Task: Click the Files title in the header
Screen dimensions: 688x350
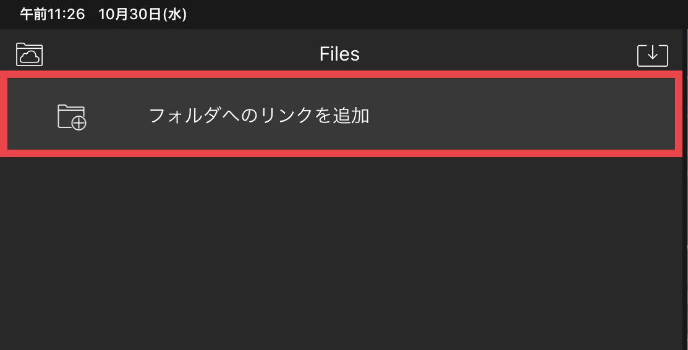Action: [x=339, y=54]
